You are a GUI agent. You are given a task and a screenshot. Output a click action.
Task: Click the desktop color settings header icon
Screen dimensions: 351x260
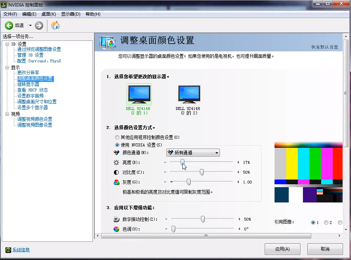108,42
